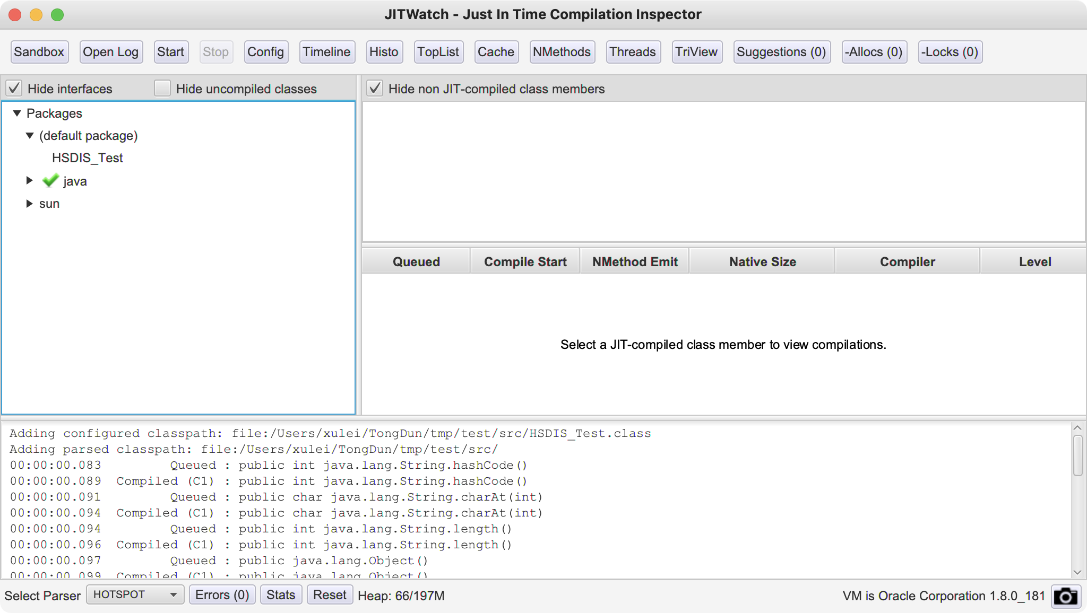Expand the sun package node
The width and height of the screenshot is (1087, 613).
[30, 204]
